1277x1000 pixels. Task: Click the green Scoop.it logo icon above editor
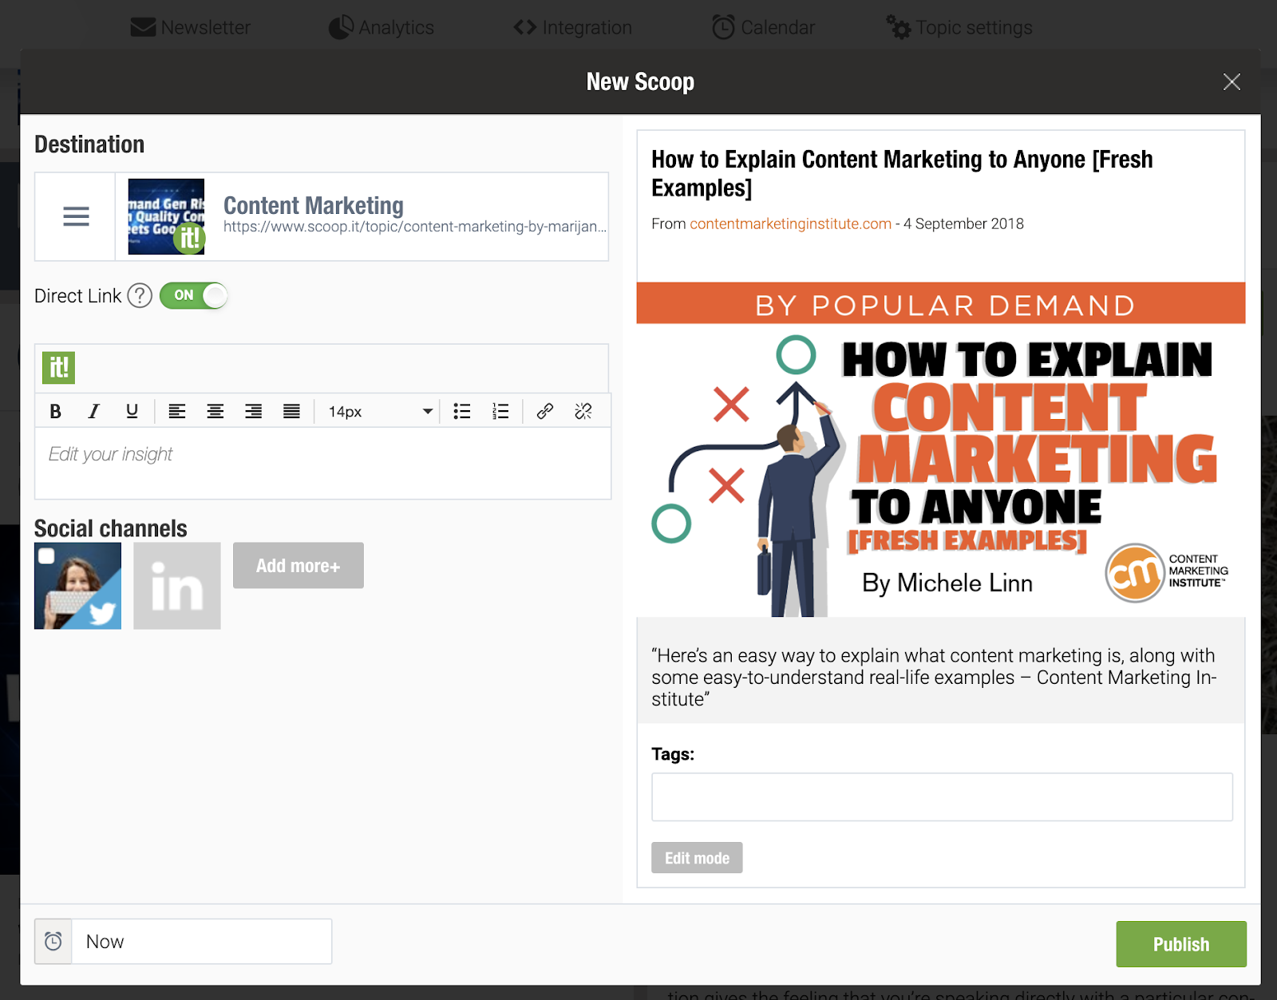pyautogui.click(x=58, y=368)
